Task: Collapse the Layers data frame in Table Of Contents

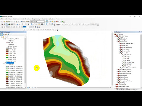Action: (1, 37)
